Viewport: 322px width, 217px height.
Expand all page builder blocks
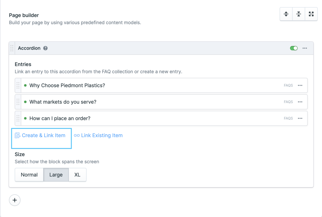pyautogui.click(x=286, y=14)
